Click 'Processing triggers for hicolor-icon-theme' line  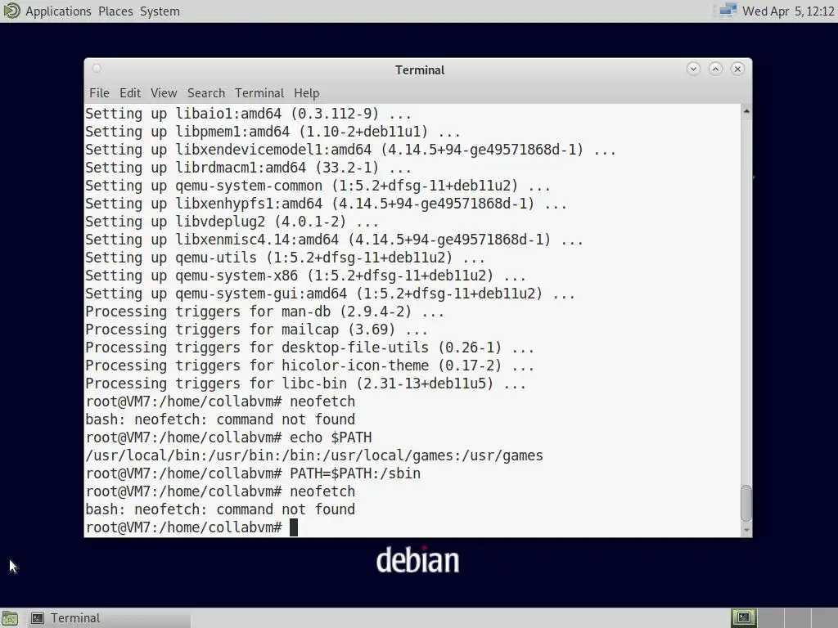tap(310, 366)
